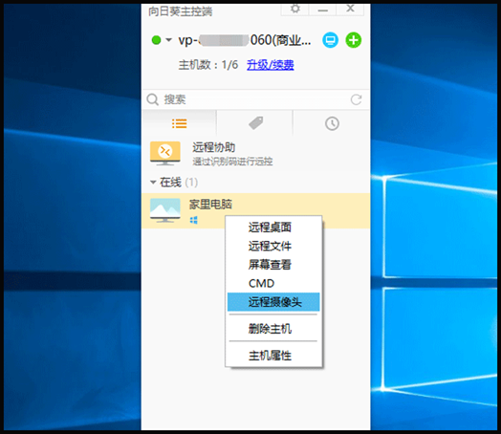The width and height of the screenshot is (501, 434).
Task: Click the 家里电脑 host thumbnail
Action: [165, 210]
